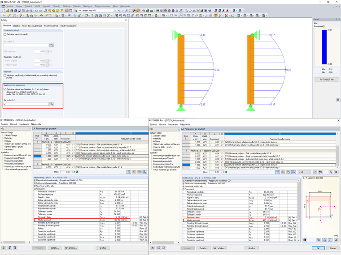This screenshot has width=341, height=255.
Task: Collapse 'Posouzení' section in left window details
Action: point(35,189)
